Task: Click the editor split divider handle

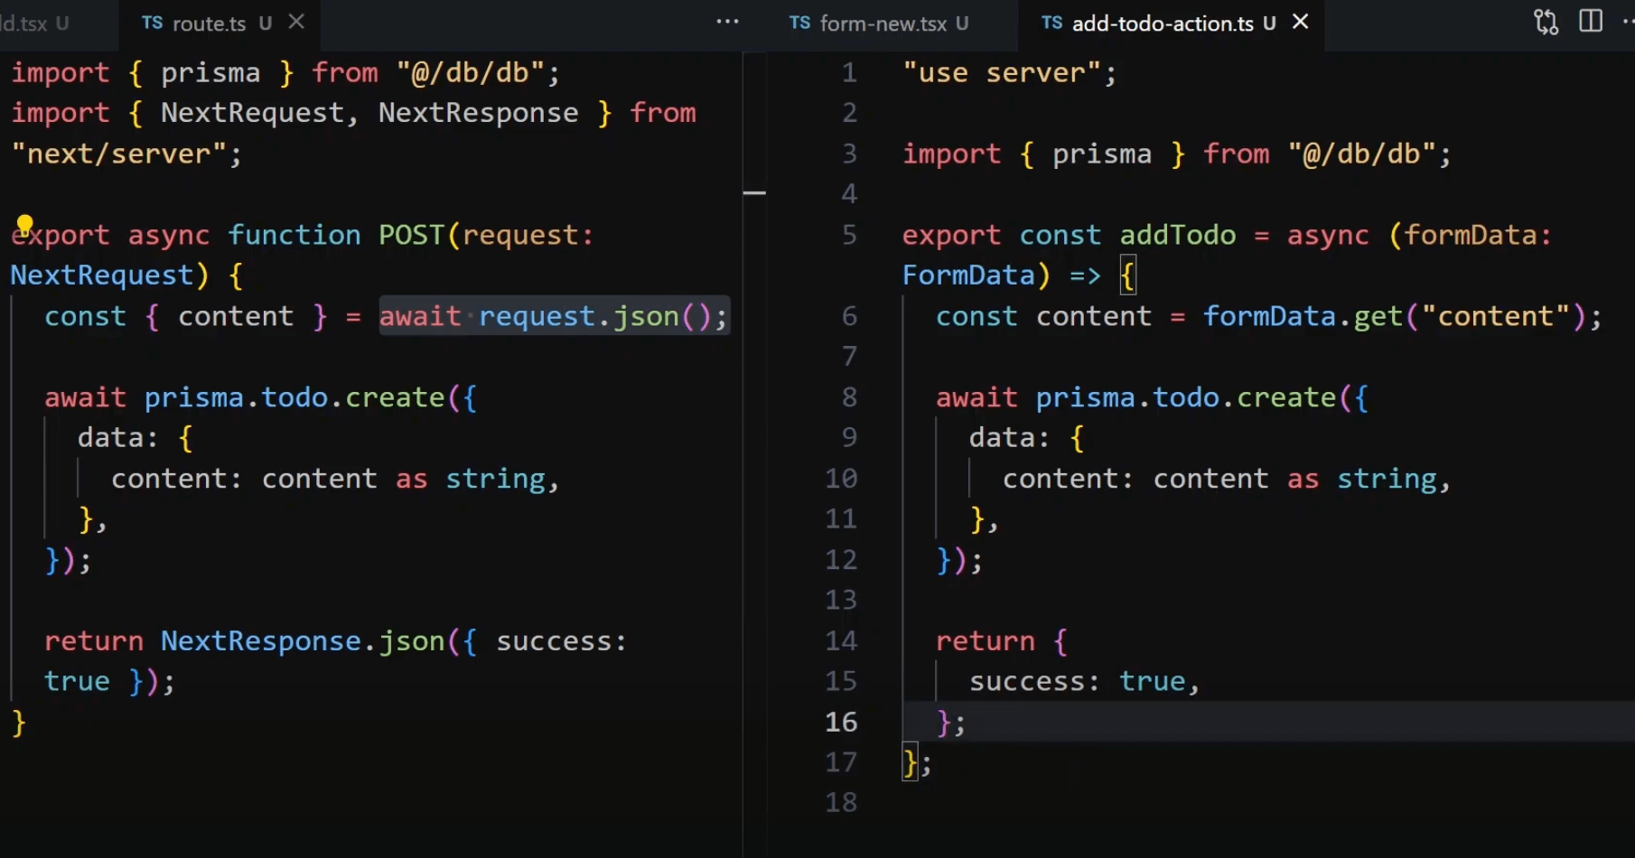Action: (756, 192)
